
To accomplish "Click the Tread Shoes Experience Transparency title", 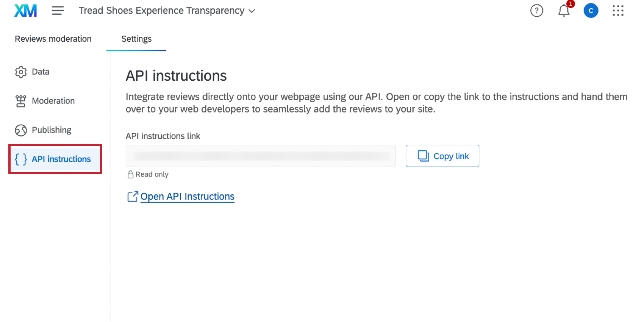I will [x=161, y=11].
